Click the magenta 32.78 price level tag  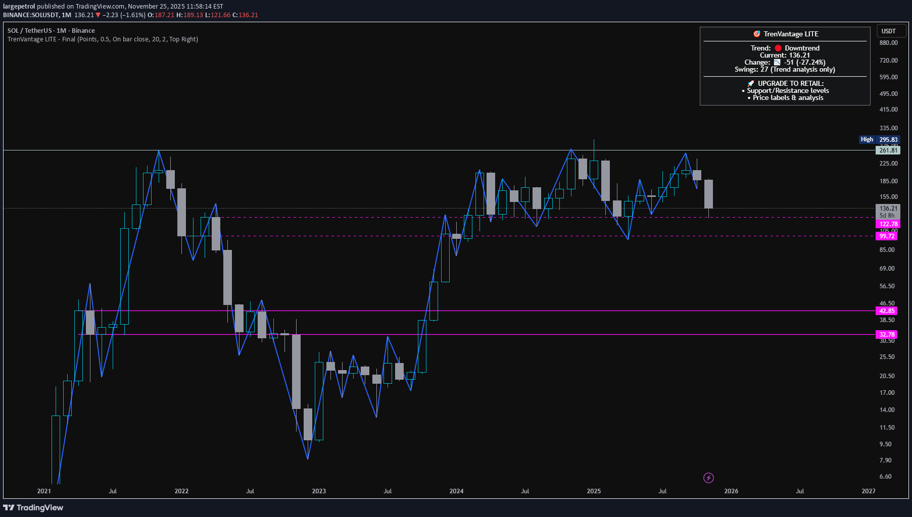tap(887, 335)
